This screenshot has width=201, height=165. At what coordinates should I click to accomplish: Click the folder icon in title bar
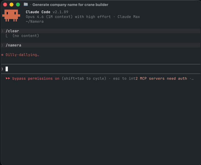click(x=26, y=4)
